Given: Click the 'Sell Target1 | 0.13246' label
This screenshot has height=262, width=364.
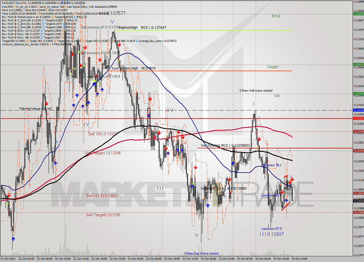Looking at the screenshot, I should (x=103, y=153).
